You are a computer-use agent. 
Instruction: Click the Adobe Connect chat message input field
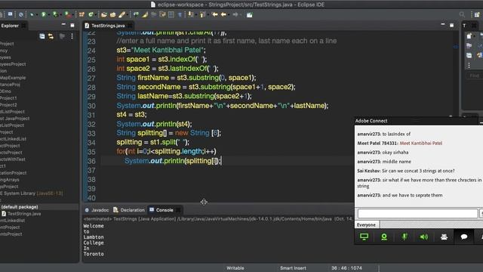tap(417, 213)
